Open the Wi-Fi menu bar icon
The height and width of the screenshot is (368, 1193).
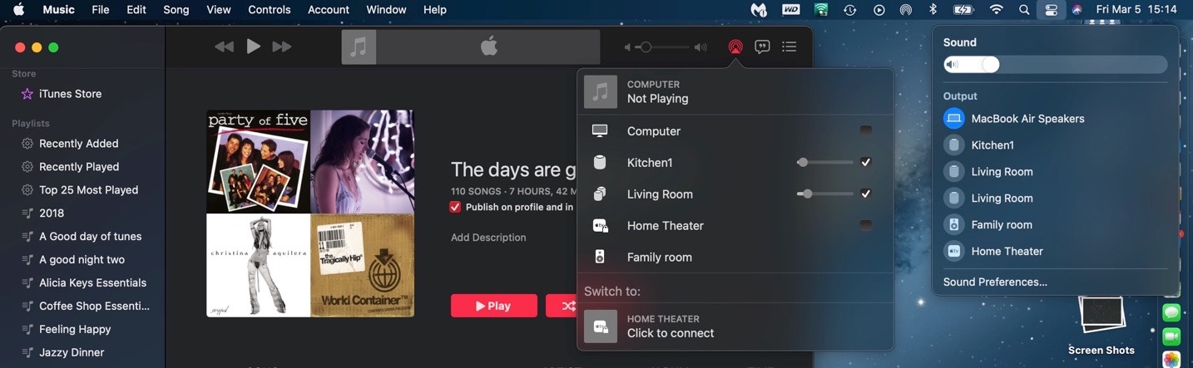(x=997, y=10)
